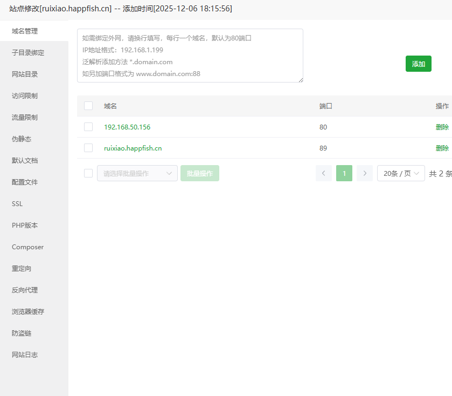Check the checkbox beside the batch operation bar

88,173
